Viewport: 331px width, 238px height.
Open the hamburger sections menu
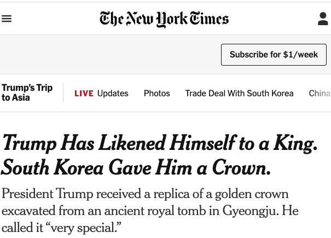pyautogui.click(x=7, y=19)
